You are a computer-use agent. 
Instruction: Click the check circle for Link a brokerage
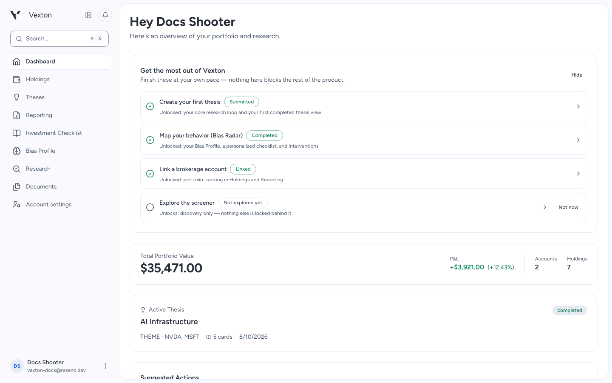click(x=150, y=174)
